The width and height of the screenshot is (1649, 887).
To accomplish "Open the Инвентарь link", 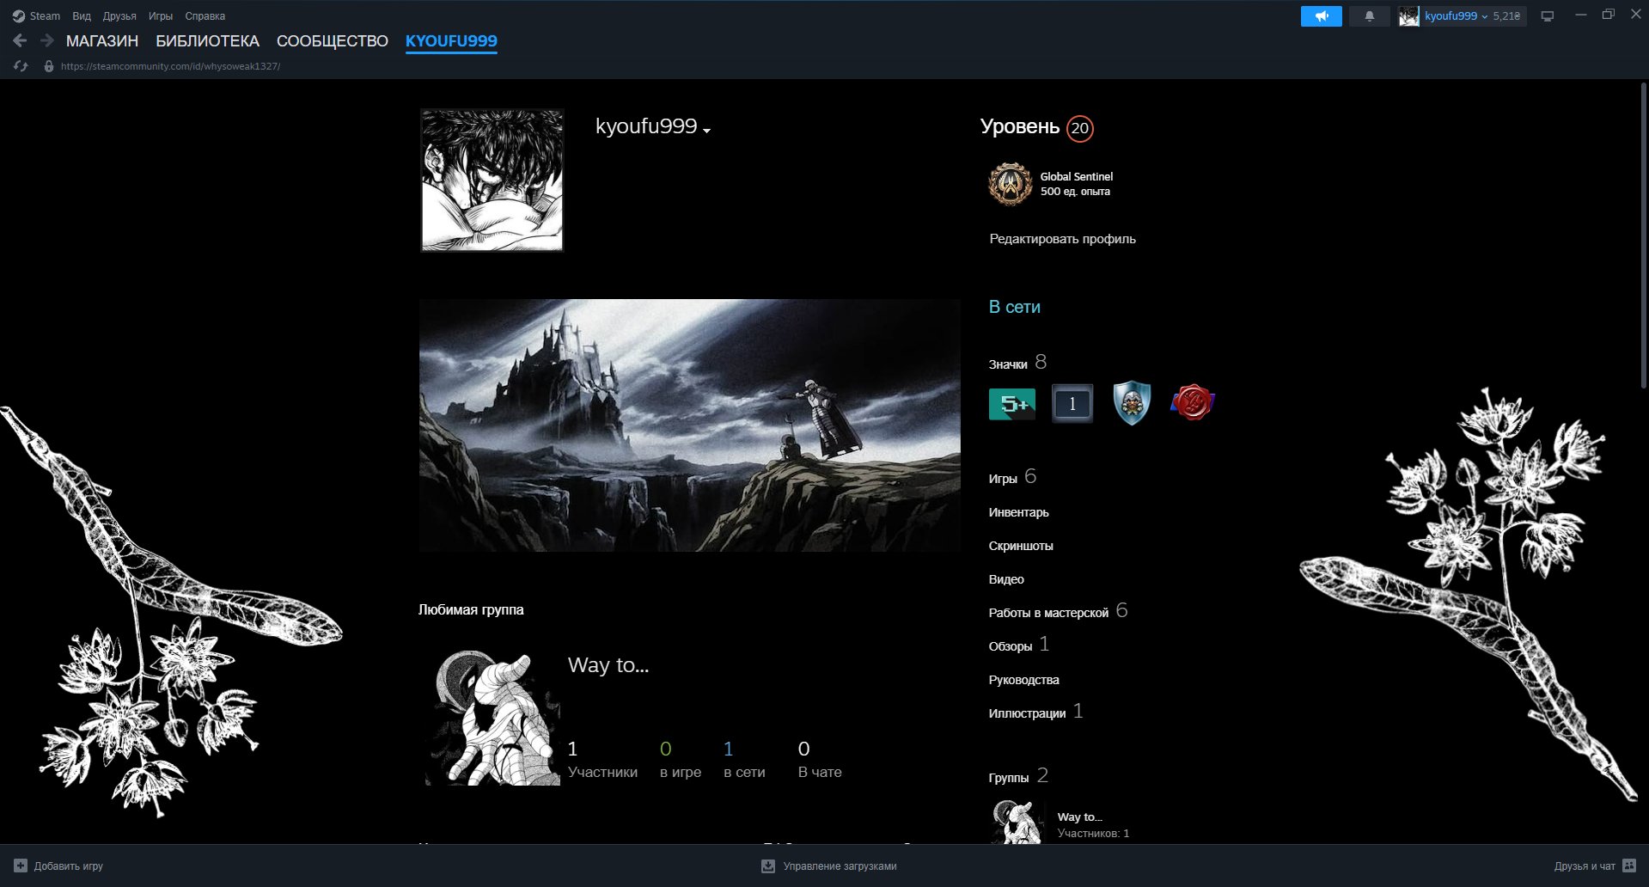I will click(x=1018, y=512).
